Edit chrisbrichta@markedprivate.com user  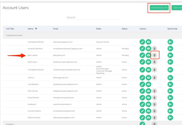(x=142, y=70)
